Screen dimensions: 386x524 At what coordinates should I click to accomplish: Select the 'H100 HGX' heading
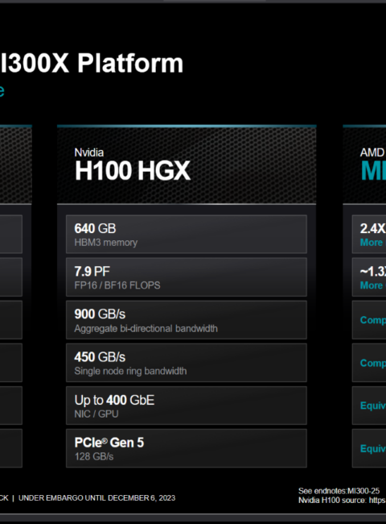coord(133,171)
